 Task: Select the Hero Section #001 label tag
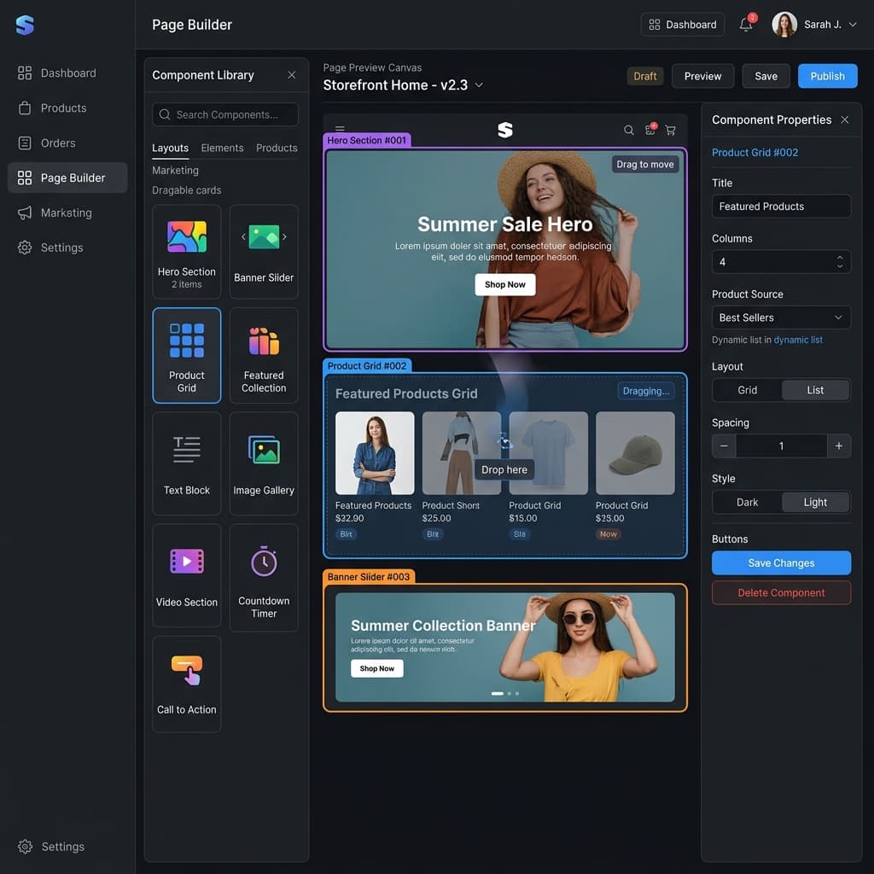click(367, 141)
